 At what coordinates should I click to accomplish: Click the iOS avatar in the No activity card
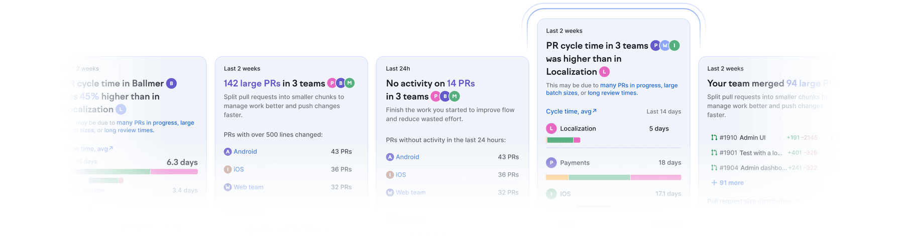tap(390, 175)
